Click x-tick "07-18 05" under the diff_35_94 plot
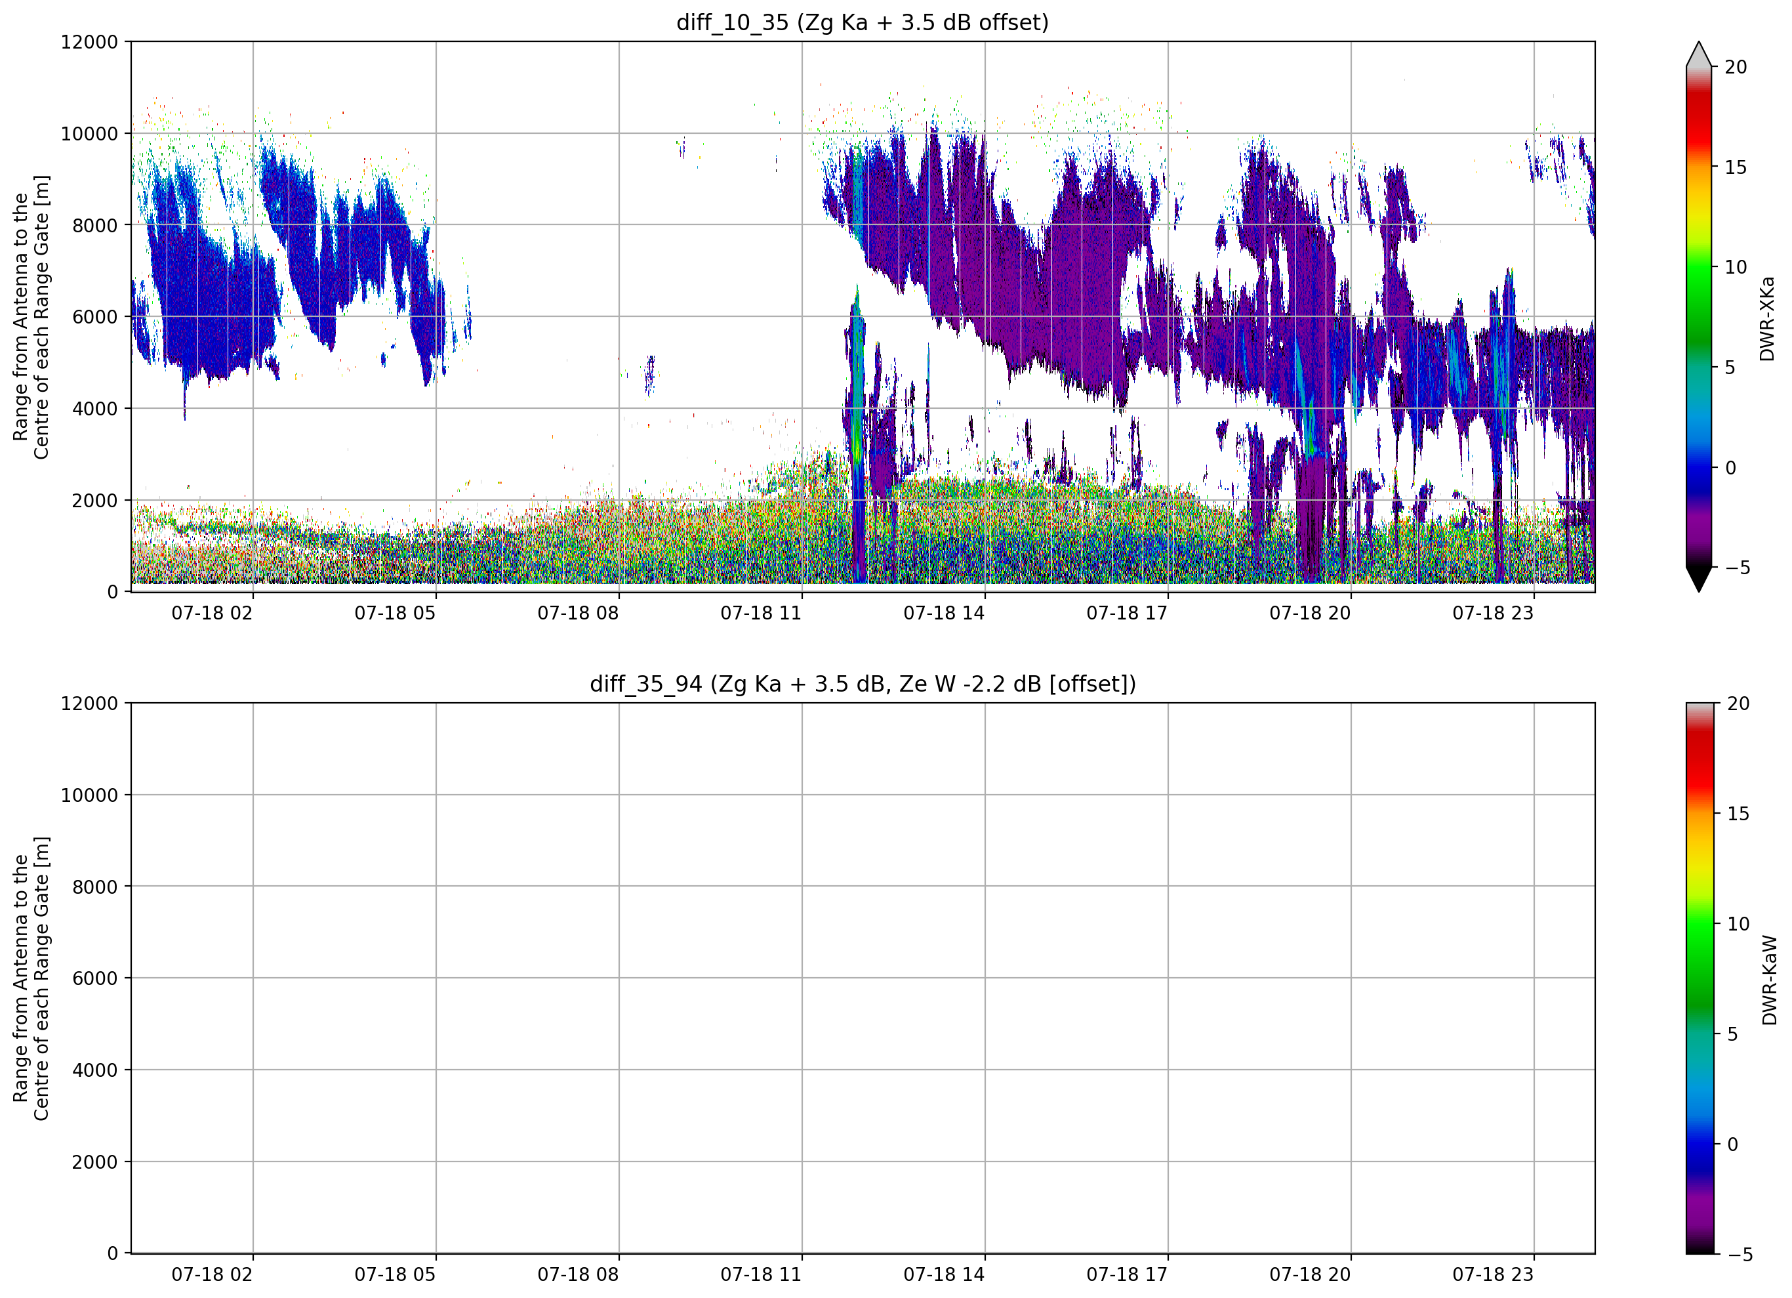The image size is (1792, 1298). [395, 1275]
